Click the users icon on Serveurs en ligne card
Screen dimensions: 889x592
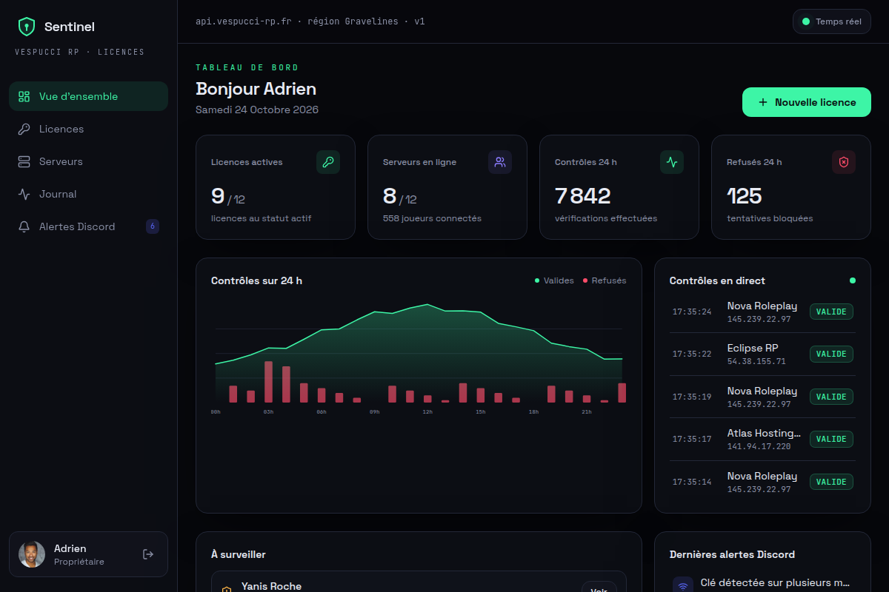[500, 162]
